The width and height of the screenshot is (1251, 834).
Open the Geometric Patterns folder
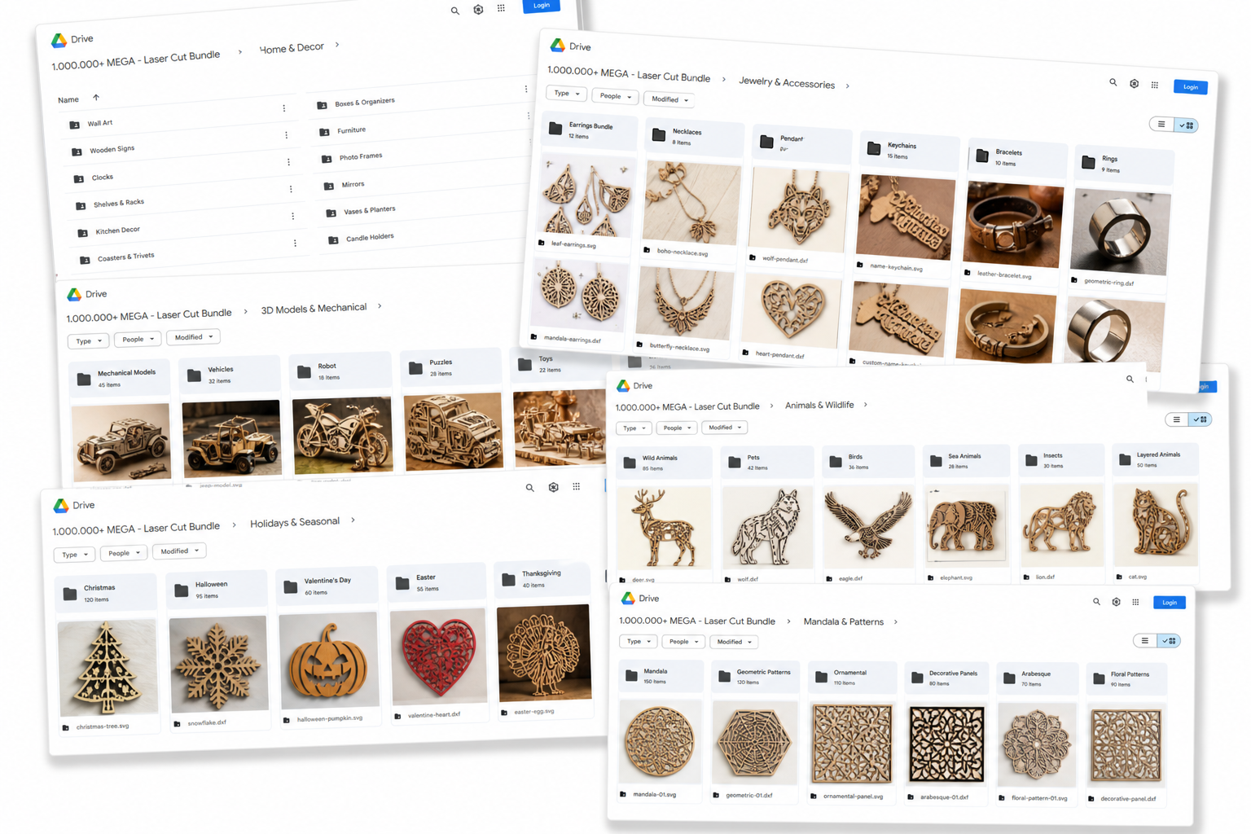(755, 677)
